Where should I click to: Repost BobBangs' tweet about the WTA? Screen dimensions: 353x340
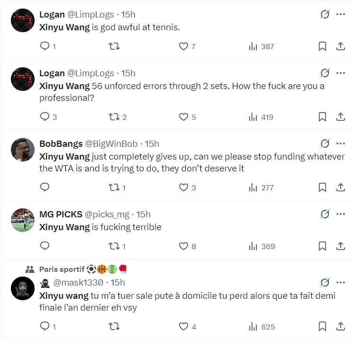click(114, 188)
